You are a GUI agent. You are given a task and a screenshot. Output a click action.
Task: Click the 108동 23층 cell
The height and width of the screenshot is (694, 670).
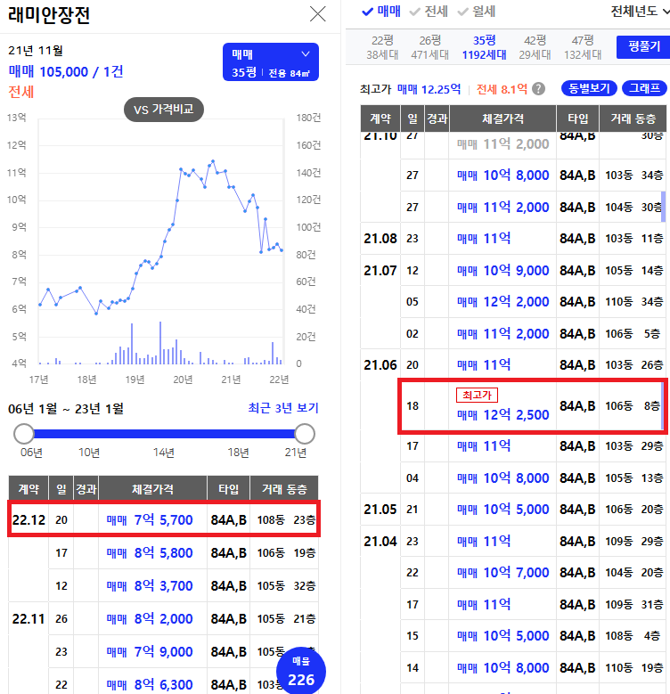click(x=286, y=519)
